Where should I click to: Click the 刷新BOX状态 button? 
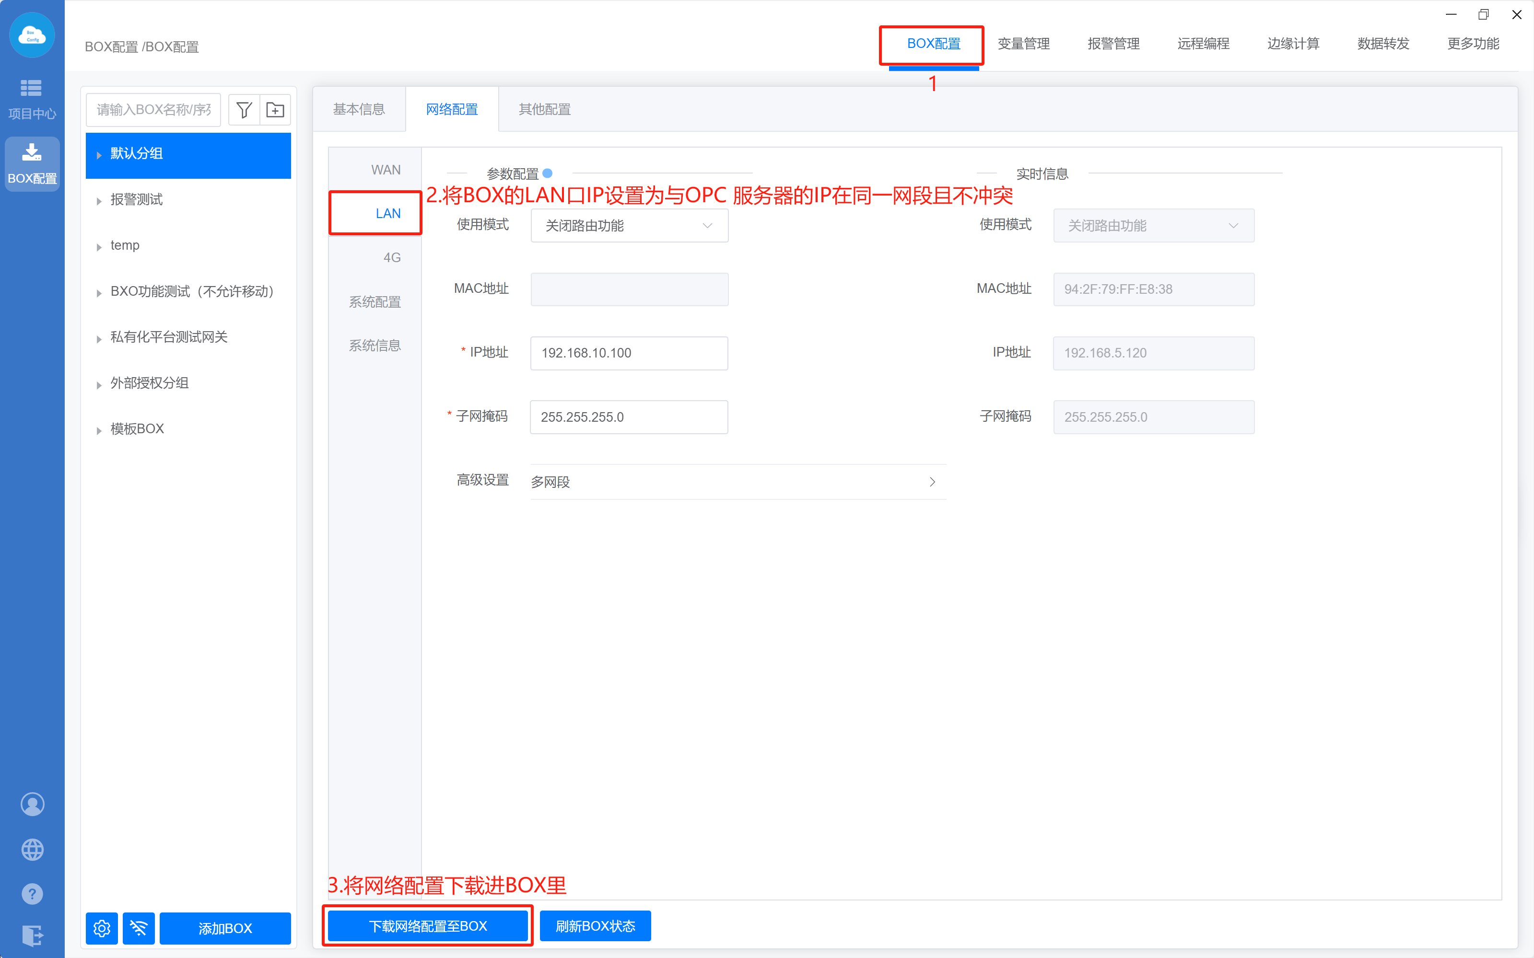click(595, 926)
